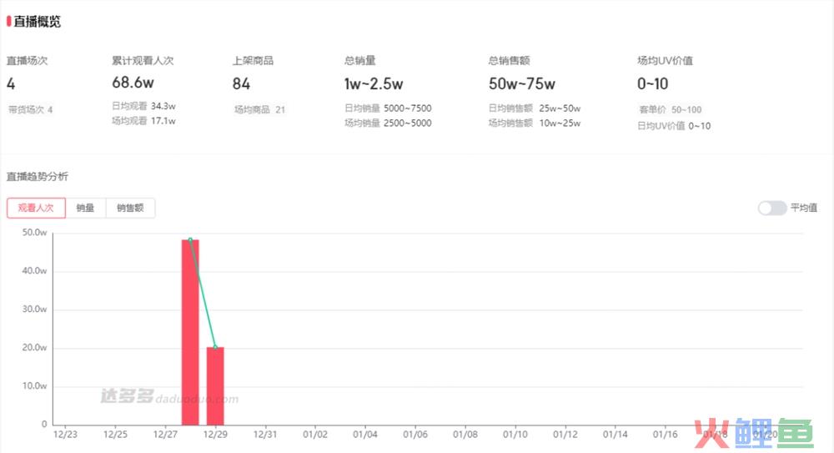Click the 12/23 date label

[65, 435]
